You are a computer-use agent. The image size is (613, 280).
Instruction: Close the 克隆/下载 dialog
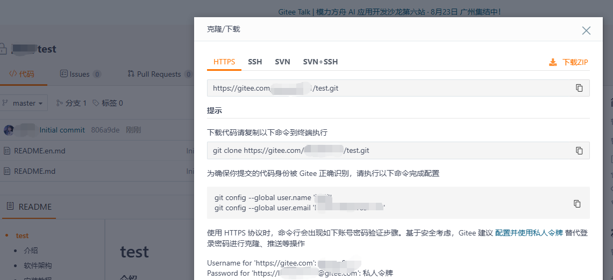pos(586,31)
